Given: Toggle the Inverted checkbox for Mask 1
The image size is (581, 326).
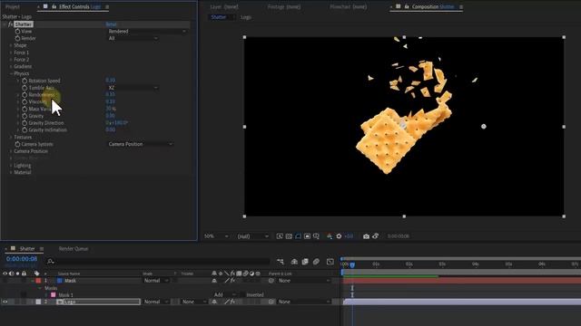Looking at the screenshot, I should pyautogui.click(x=242, y=295).
